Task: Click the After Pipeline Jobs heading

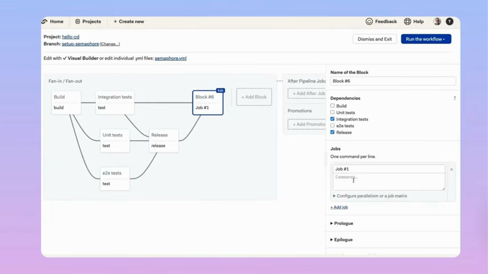Action: point(306,81)
